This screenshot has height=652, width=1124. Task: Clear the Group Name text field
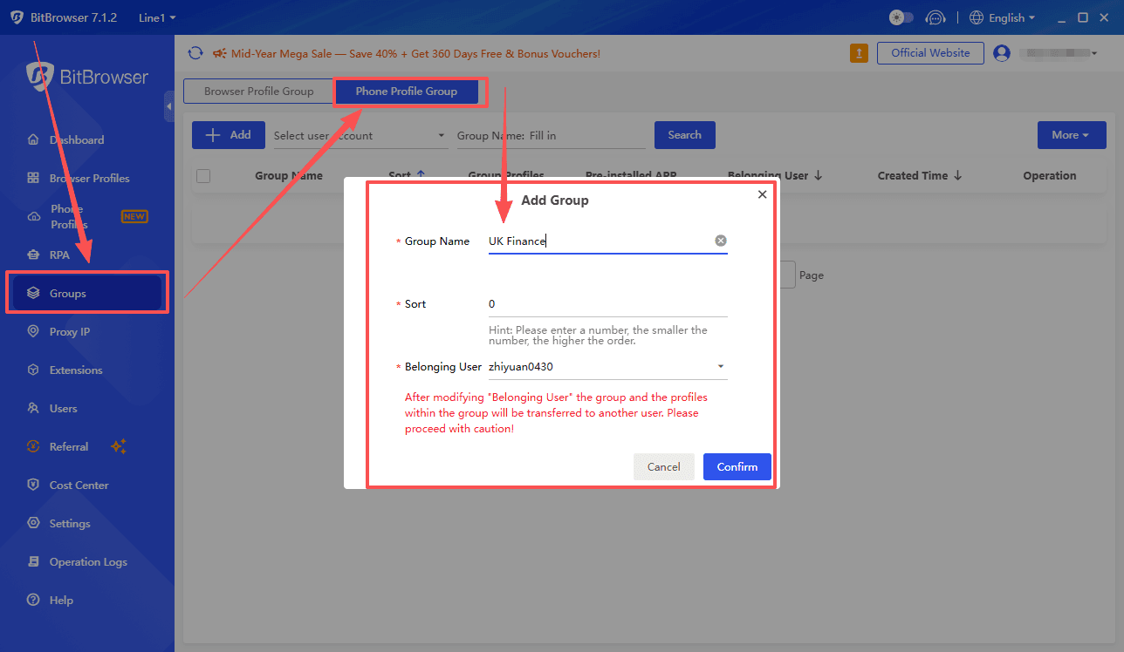pyautogui.click(x=721, y=241)
